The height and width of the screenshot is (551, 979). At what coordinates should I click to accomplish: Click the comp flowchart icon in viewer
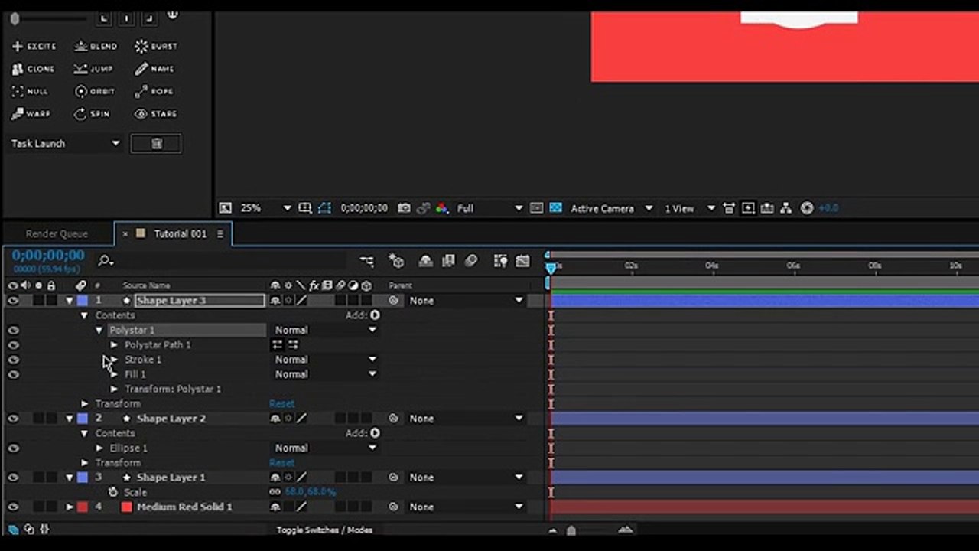coord(787,208)
